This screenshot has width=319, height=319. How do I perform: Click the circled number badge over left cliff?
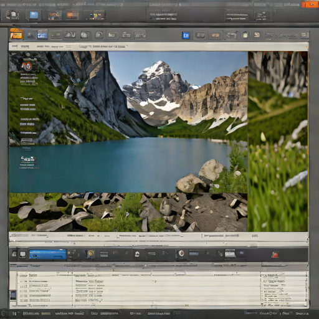27,66
